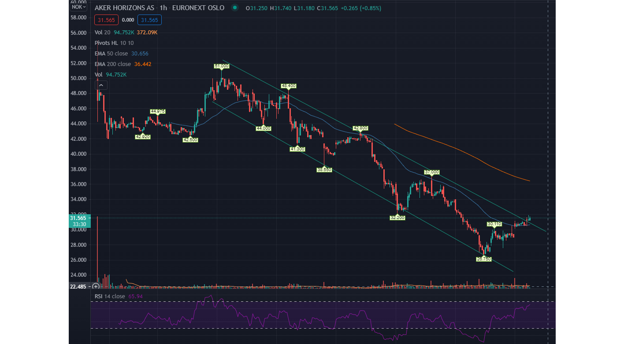Collapse the indicator legend with the chevron

point(101,85)
